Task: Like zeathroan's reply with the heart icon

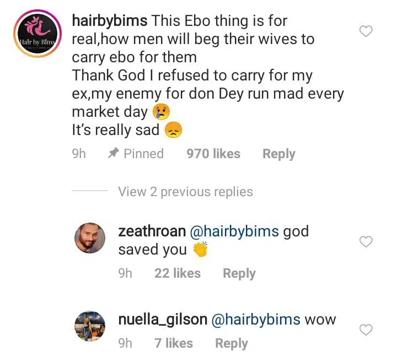Action: pyautogui.click(x=366, y=241)
